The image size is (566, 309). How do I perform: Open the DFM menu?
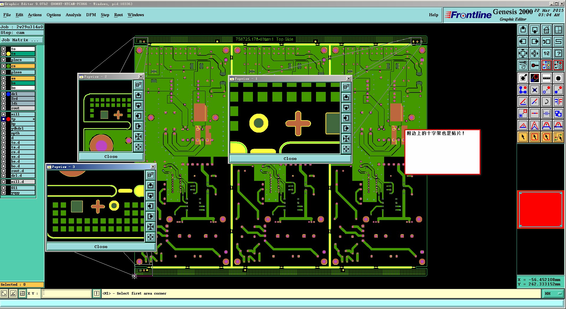[91, 15]
